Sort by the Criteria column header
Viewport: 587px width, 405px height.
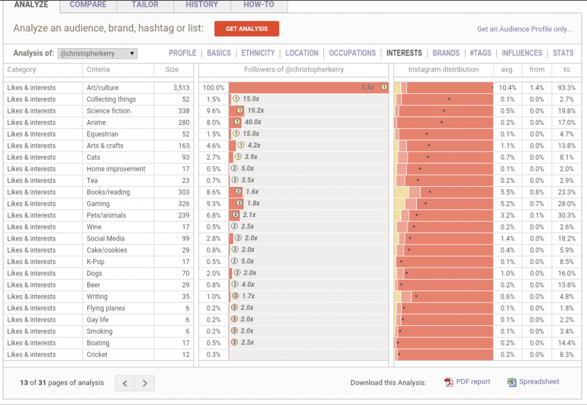(x=98, y=69)
